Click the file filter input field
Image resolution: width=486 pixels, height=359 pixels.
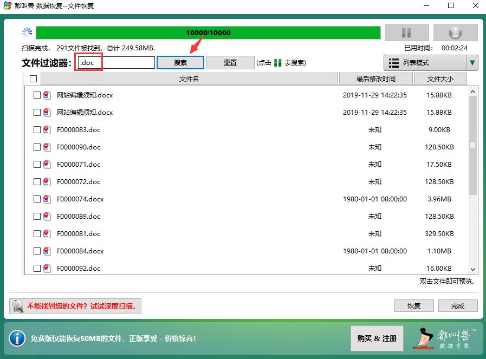pyautogui.click(x=116, y=63)
